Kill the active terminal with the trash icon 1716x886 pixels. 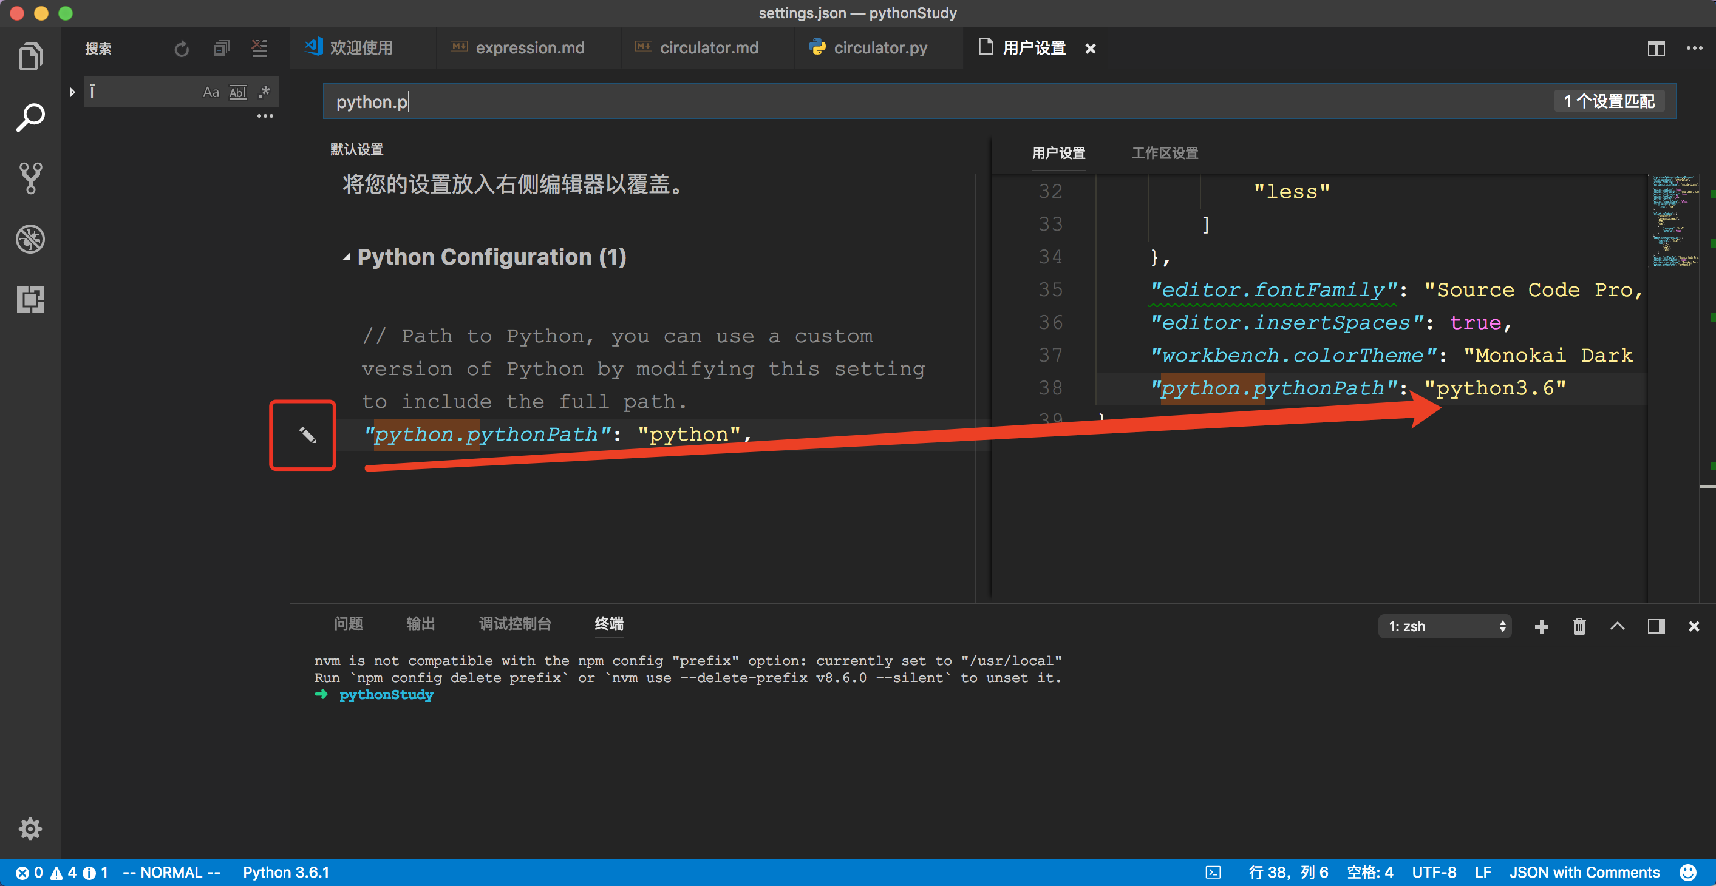(x=1579, y=626)
